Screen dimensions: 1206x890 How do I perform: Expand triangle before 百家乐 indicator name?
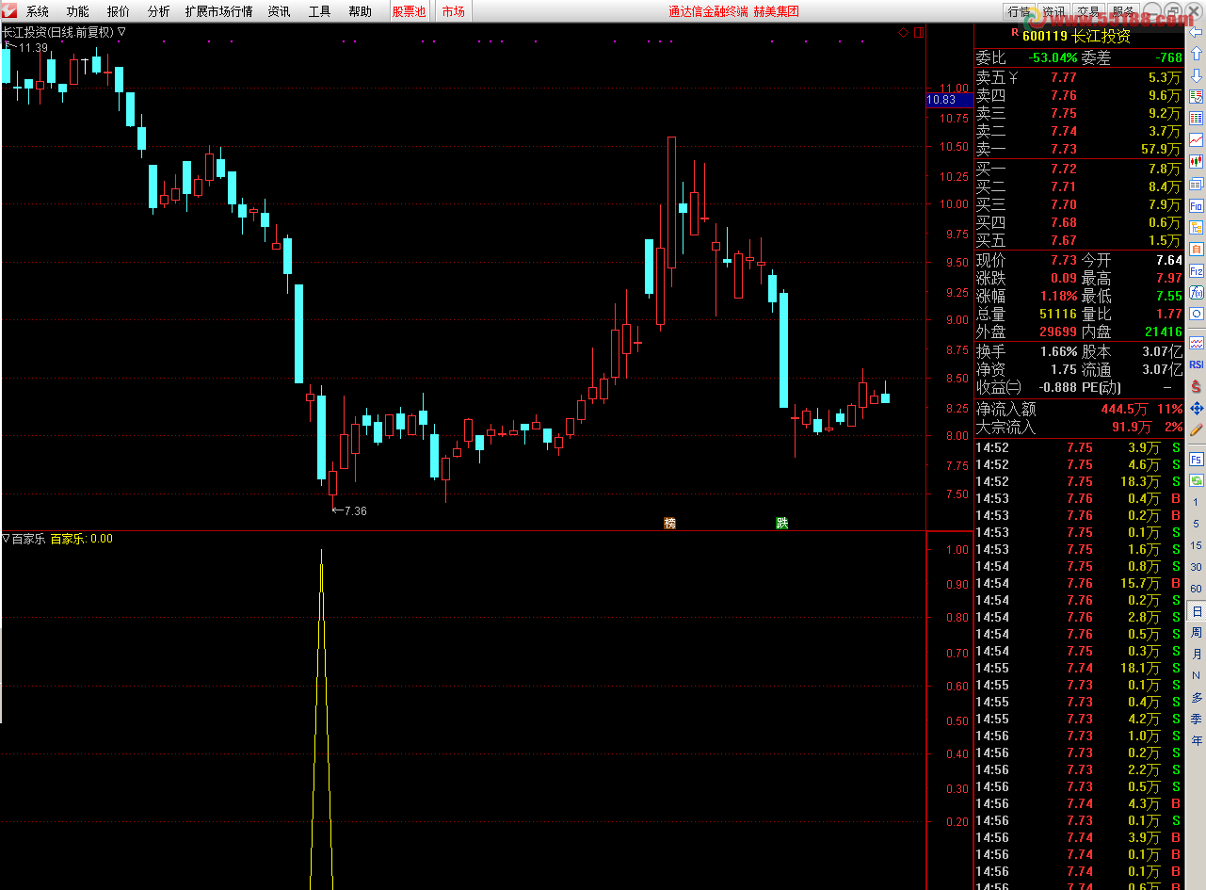pos(6,539)
